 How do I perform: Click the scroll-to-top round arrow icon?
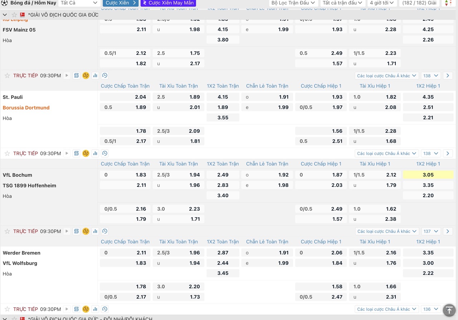click(x=449, y=310)
